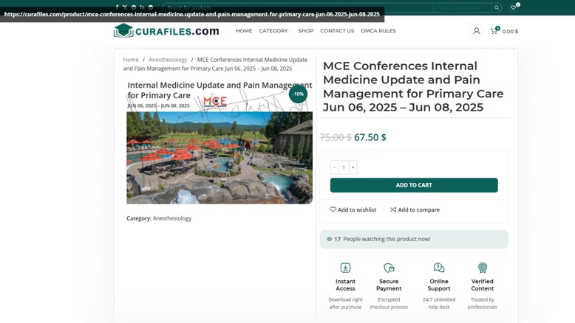Click the Online Support chat icon
The width and height of the screenshot is (575, 323).
click(x=439, y=268)
